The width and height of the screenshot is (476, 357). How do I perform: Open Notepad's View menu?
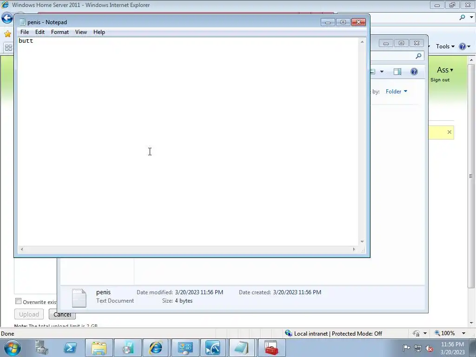[81, 32]
